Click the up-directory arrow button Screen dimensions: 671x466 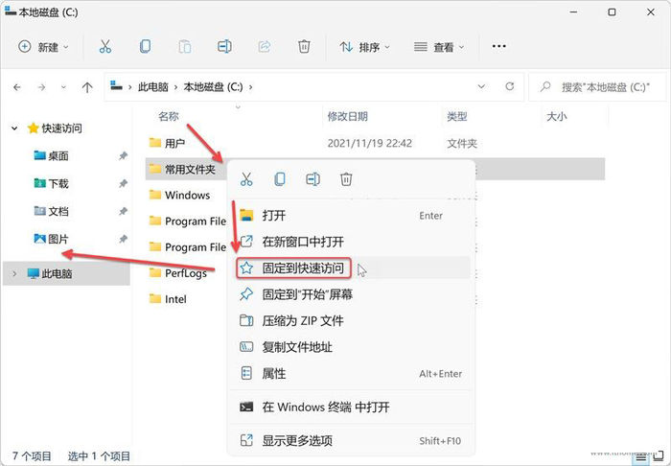coord(87,86)
